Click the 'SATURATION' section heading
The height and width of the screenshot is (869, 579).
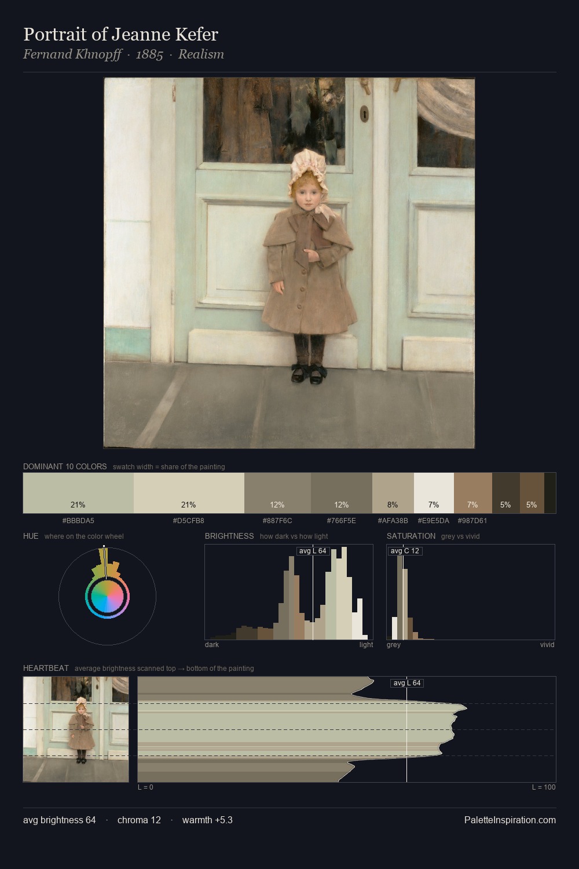click(411, 536)
